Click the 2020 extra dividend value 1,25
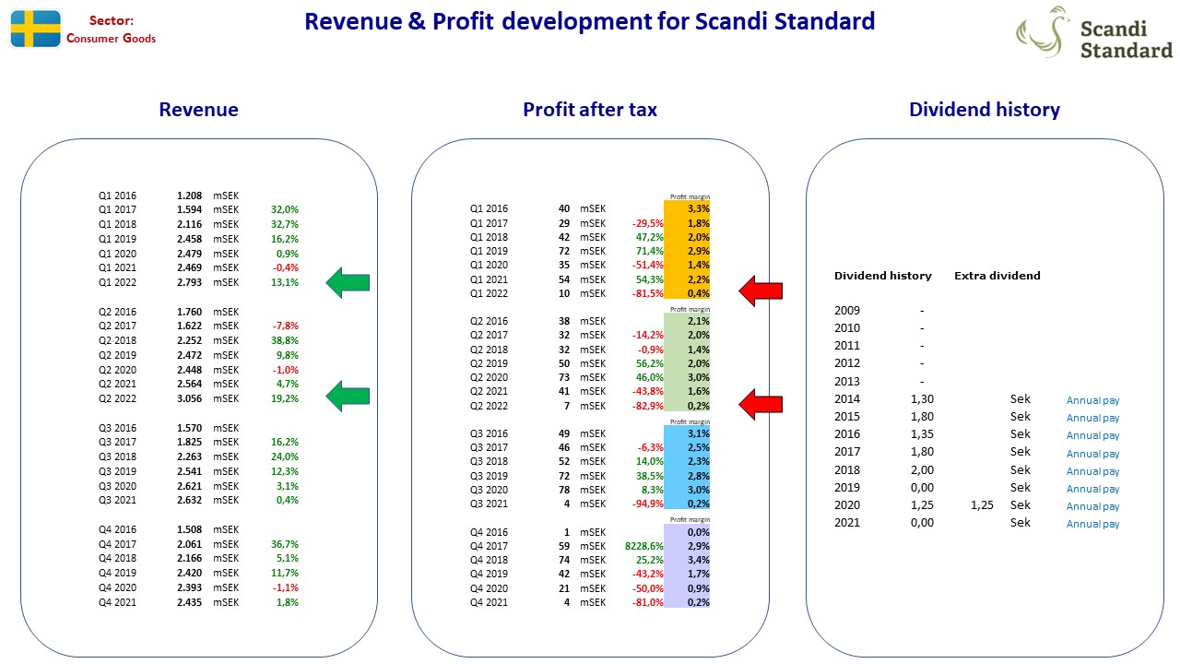The image size is (1180, 664). click(x=982, y=505)
